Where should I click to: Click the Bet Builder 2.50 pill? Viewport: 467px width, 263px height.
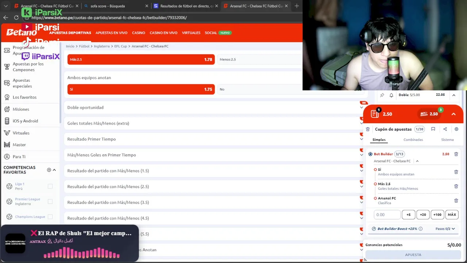click(430, 114)
